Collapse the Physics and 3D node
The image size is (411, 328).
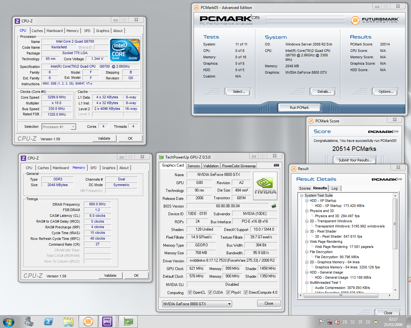pyautogui.click(x=307, y=211)
